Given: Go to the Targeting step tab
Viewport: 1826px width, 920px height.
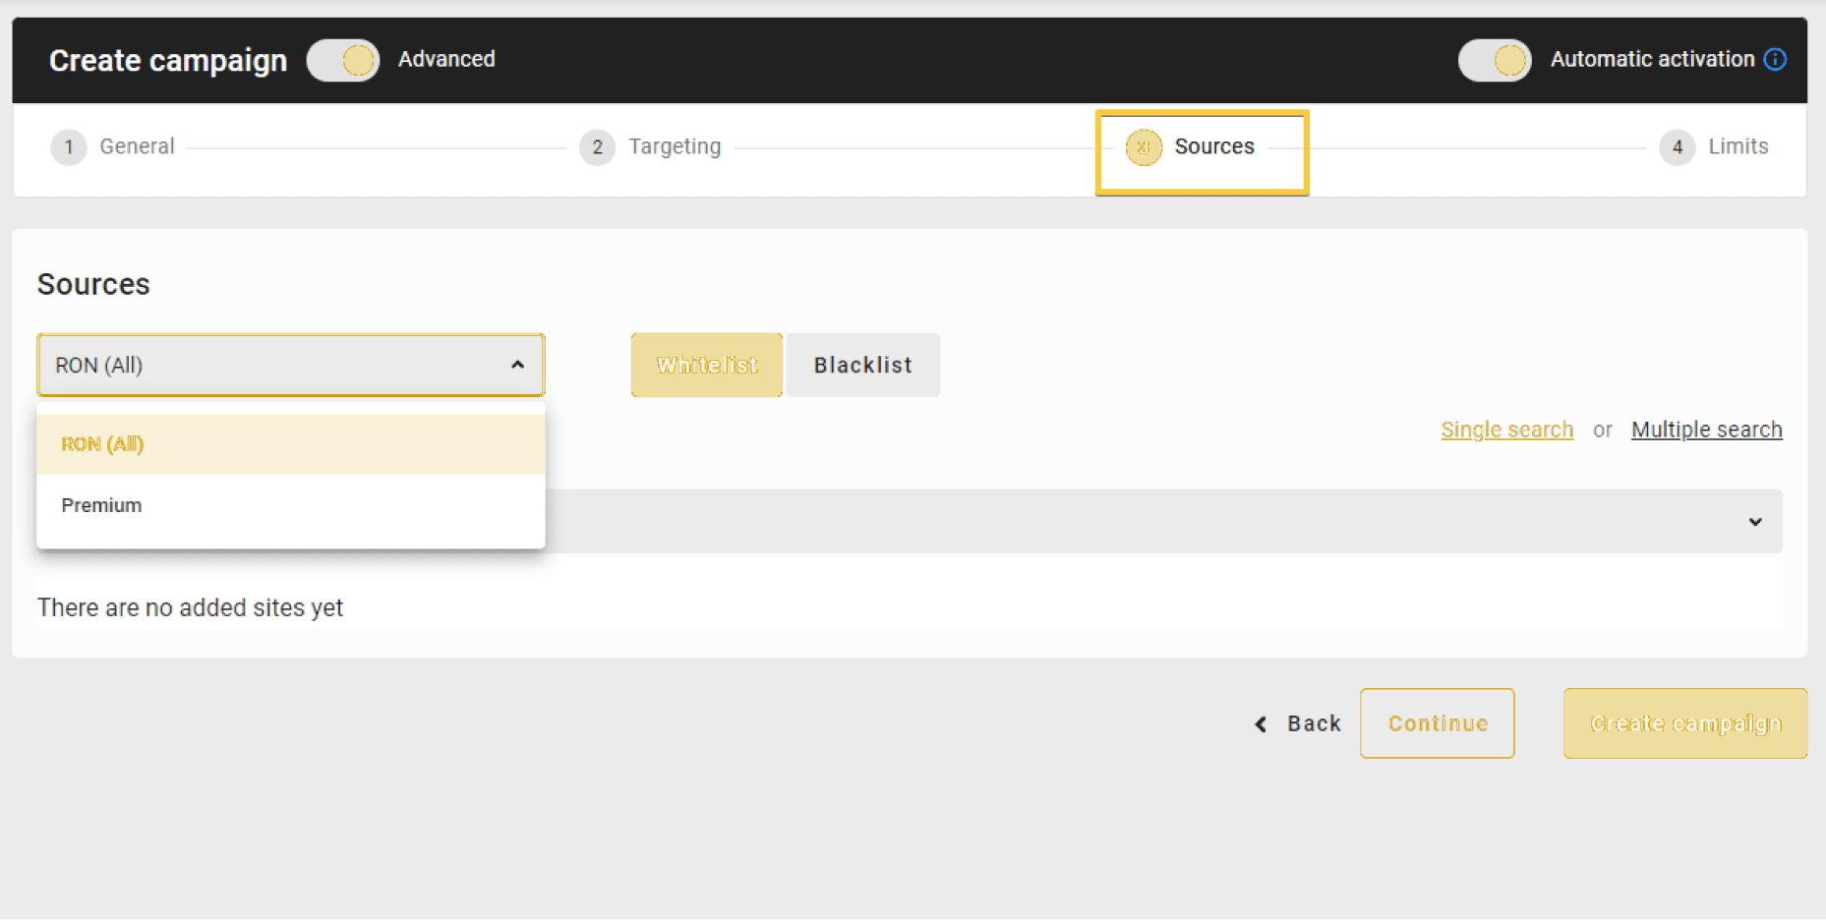Looking at the screenshot, I should [x=674, y=147].
